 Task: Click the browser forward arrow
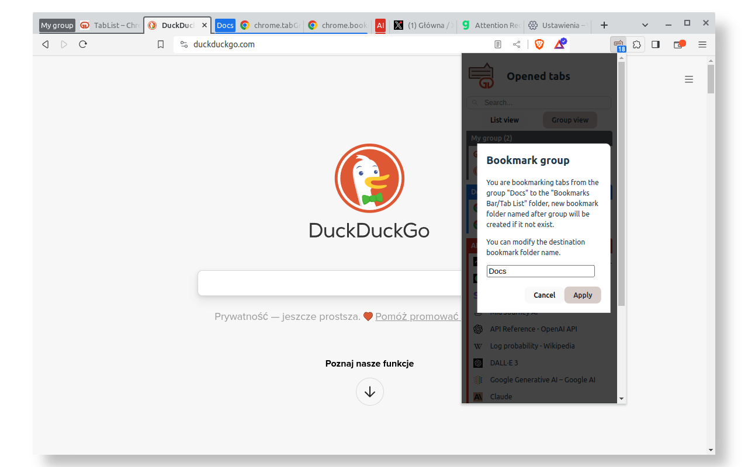[x=64, y=44]
